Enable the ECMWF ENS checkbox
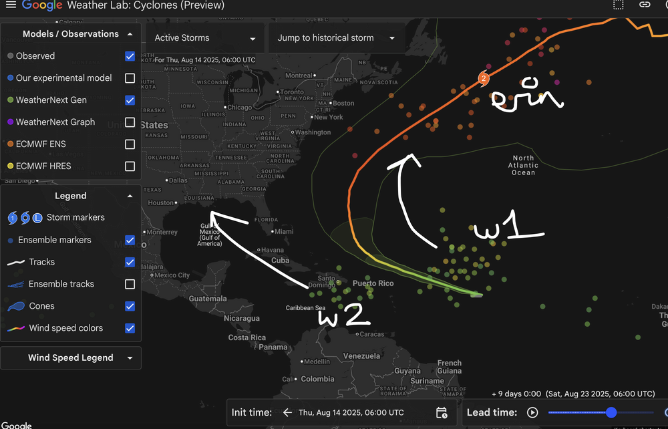Viewport: 668px width, 429px height. [x=130, y=144]
